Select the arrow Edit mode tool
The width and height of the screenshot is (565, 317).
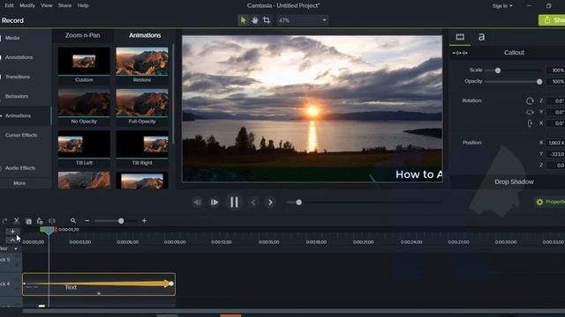point(244,20)
